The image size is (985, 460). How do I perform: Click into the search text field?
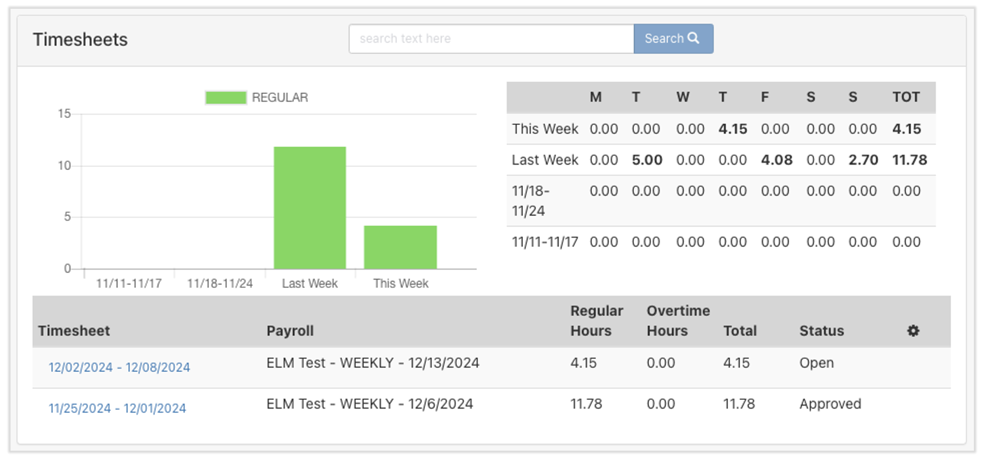(x=491, y=39)
